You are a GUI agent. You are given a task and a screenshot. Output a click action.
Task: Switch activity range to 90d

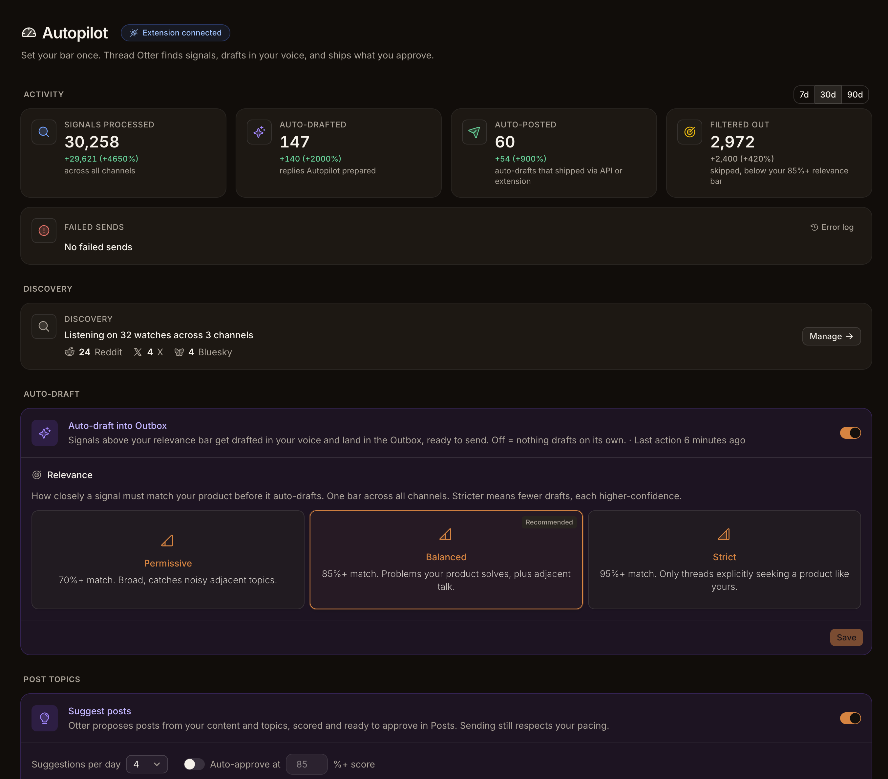coord(855,95)
